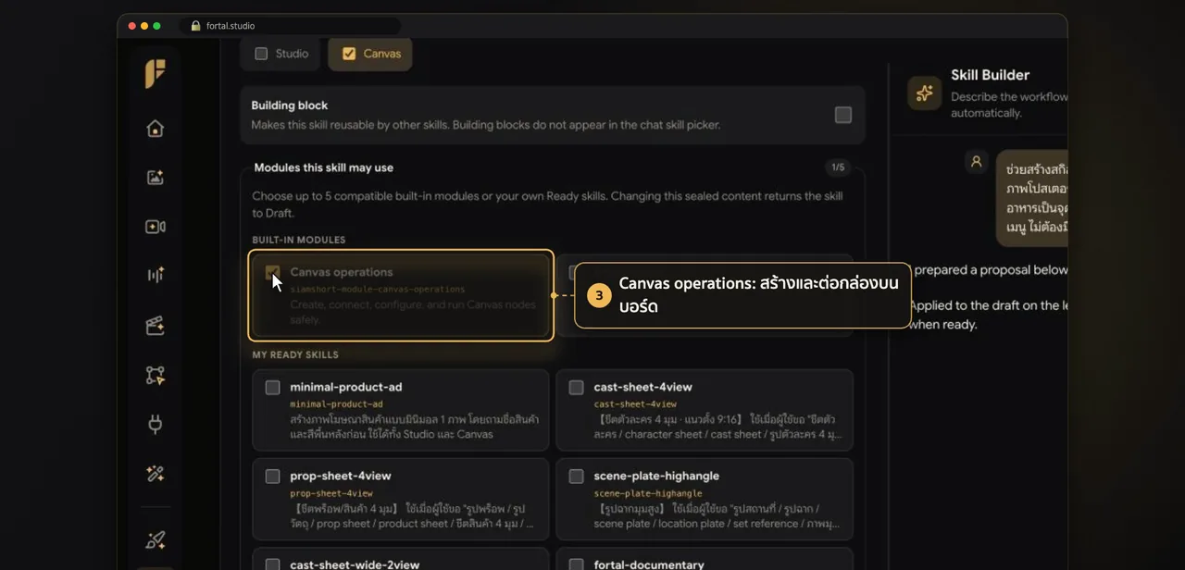Click the "Makes this skill reusable" description

485,125
